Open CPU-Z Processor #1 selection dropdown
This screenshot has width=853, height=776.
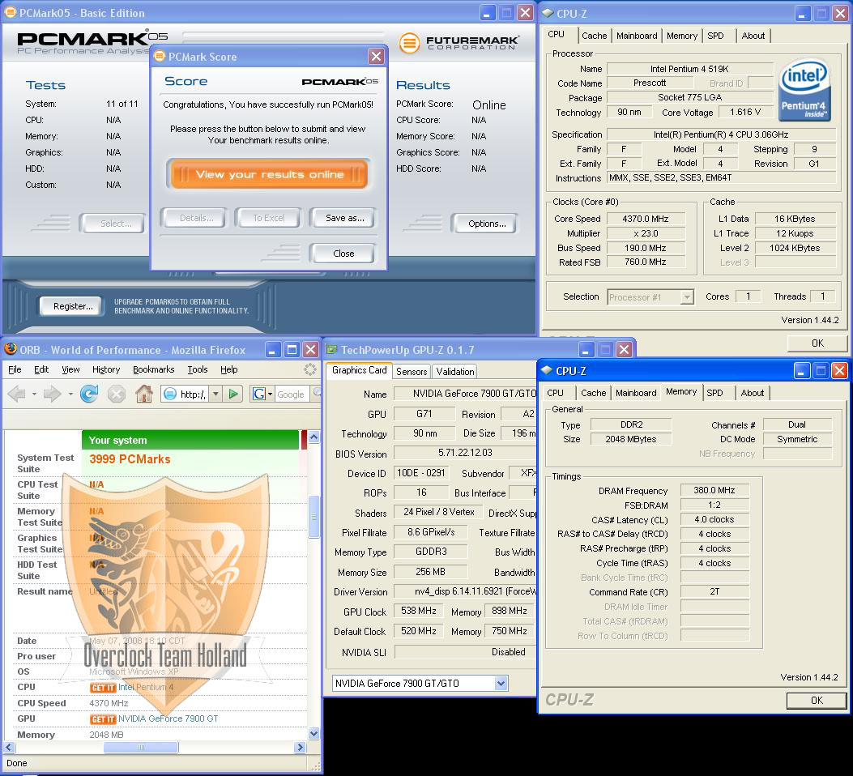click(687, 297)
